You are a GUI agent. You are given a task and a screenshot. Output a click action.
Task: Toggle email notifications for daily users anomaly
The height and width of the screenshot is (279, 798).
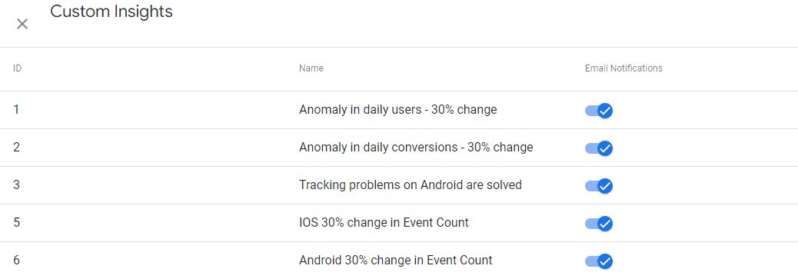[x=598, y=111]
